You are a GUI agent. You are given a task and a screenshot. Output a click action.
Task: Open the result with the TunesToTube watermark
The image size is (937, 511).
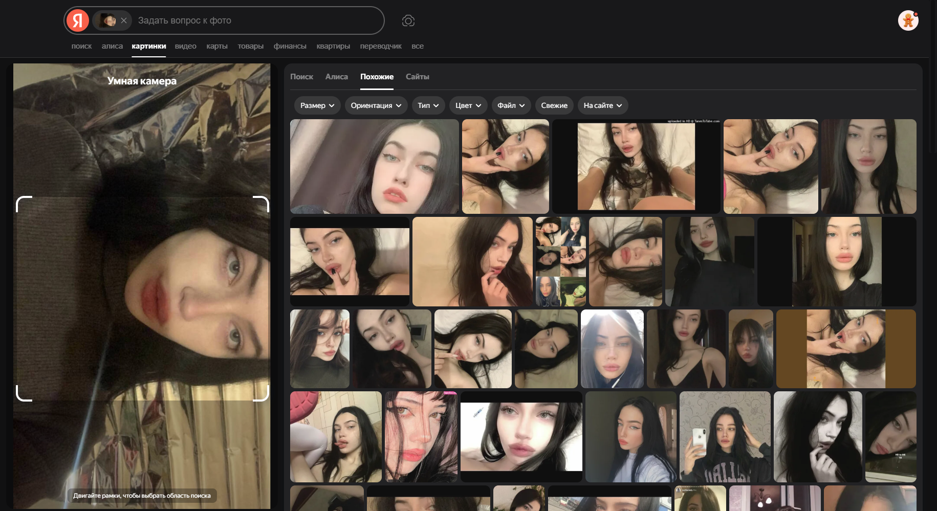click(636, 166)
